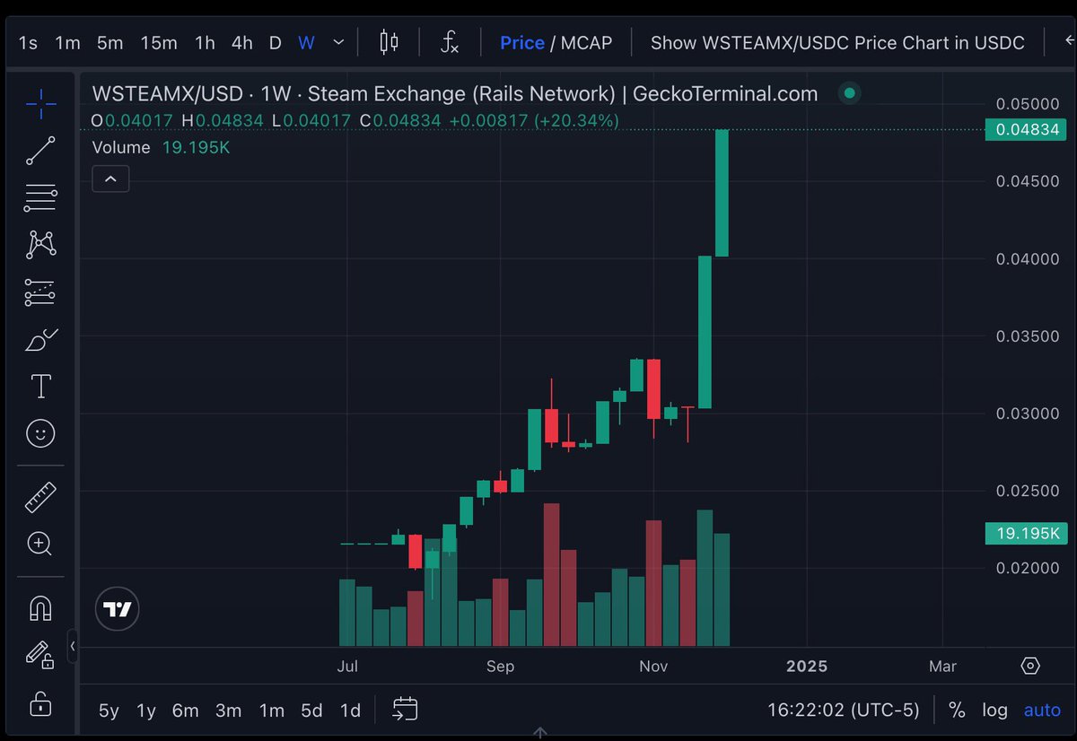Click the WSTEAMX/USD symbol title
The height and width of the screenshot is (741, 1077).
click(x=166, y=93)
